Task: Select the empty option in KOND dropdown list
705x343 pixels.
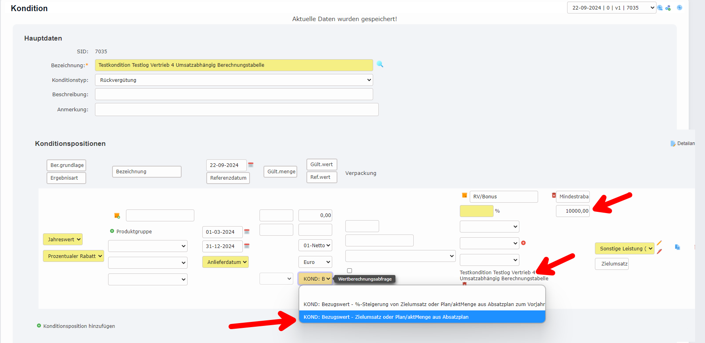Action: point(422,292)
